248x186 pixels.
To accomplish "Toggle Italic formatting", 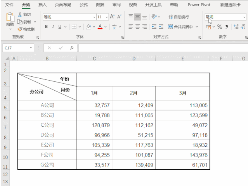I will [x=53, y=27].
